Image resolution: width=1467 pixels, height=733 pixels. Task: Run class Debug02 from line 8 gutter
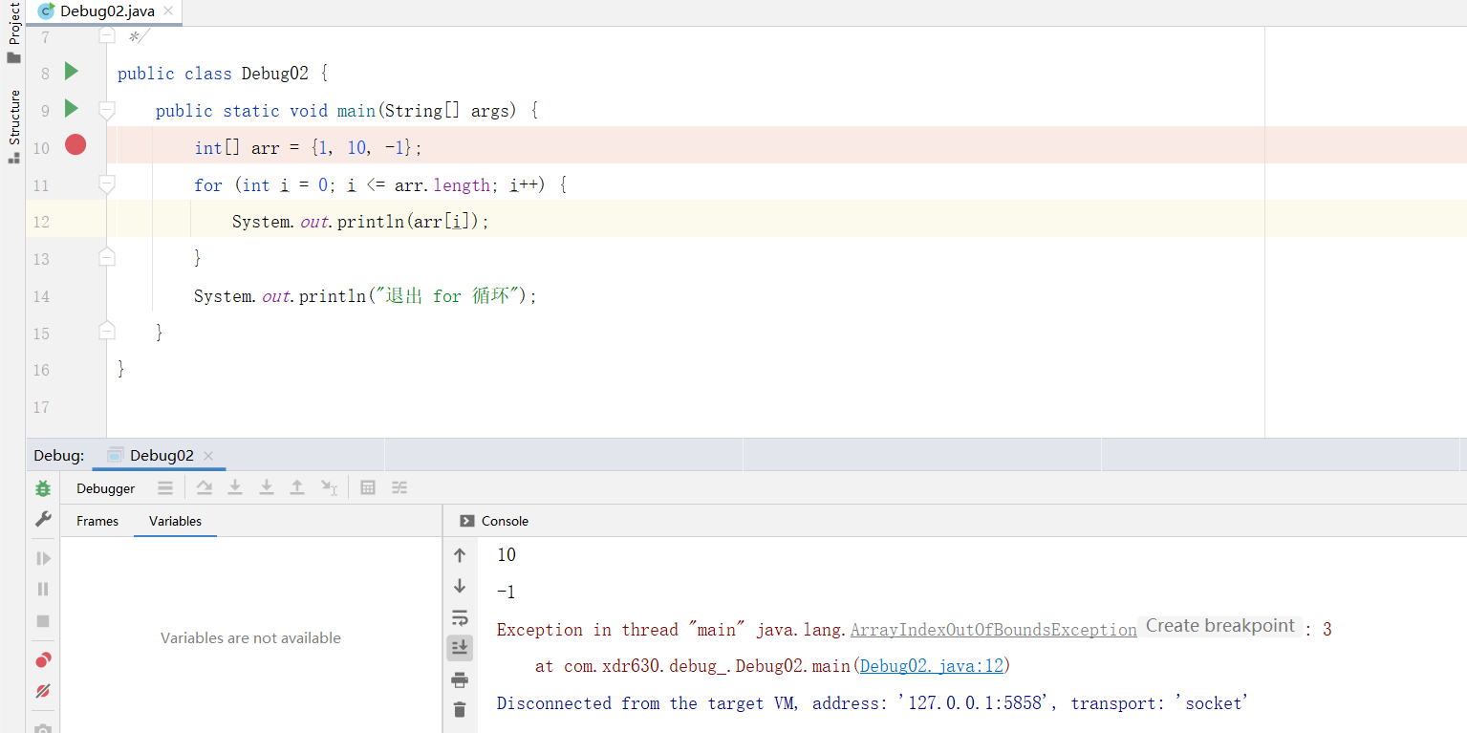(72, 72)
